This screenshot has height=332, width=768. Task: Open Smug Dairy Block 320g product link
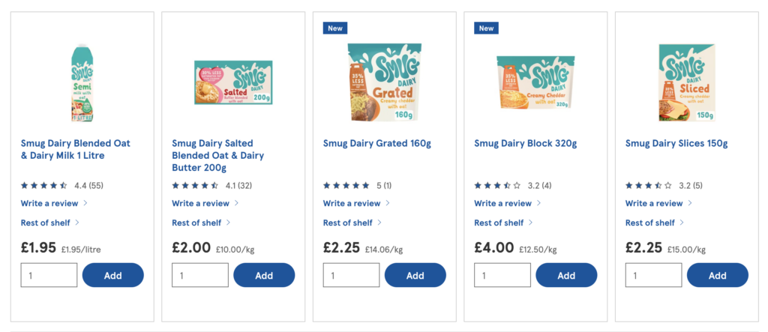525,143
